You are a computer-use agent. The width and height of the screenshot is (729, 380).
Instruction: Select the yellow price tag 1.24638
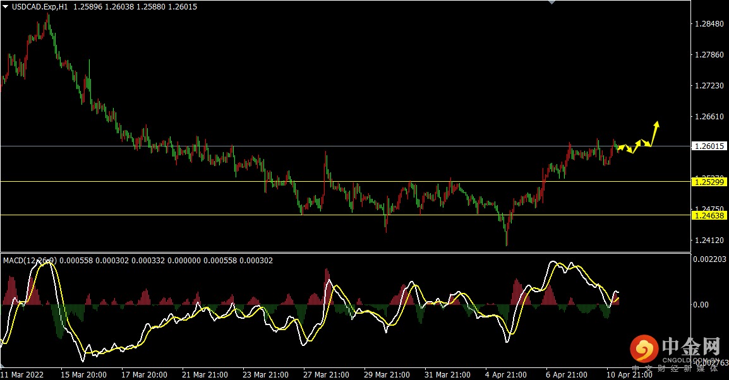710,215
